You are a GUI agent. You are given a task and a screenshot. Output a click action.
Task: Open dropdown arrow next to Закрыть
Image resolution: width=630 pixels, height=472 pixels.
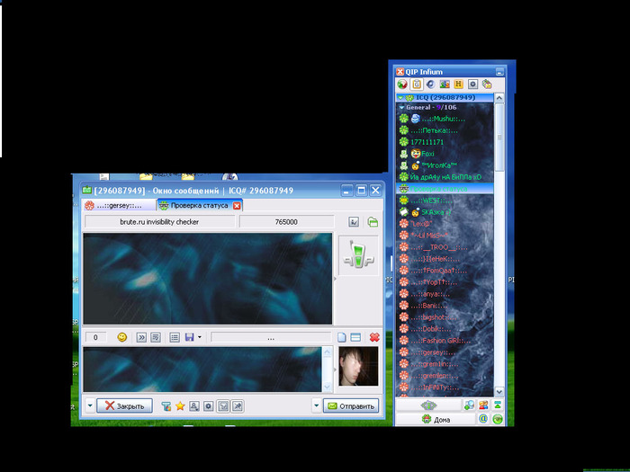[x=90, y=405]
